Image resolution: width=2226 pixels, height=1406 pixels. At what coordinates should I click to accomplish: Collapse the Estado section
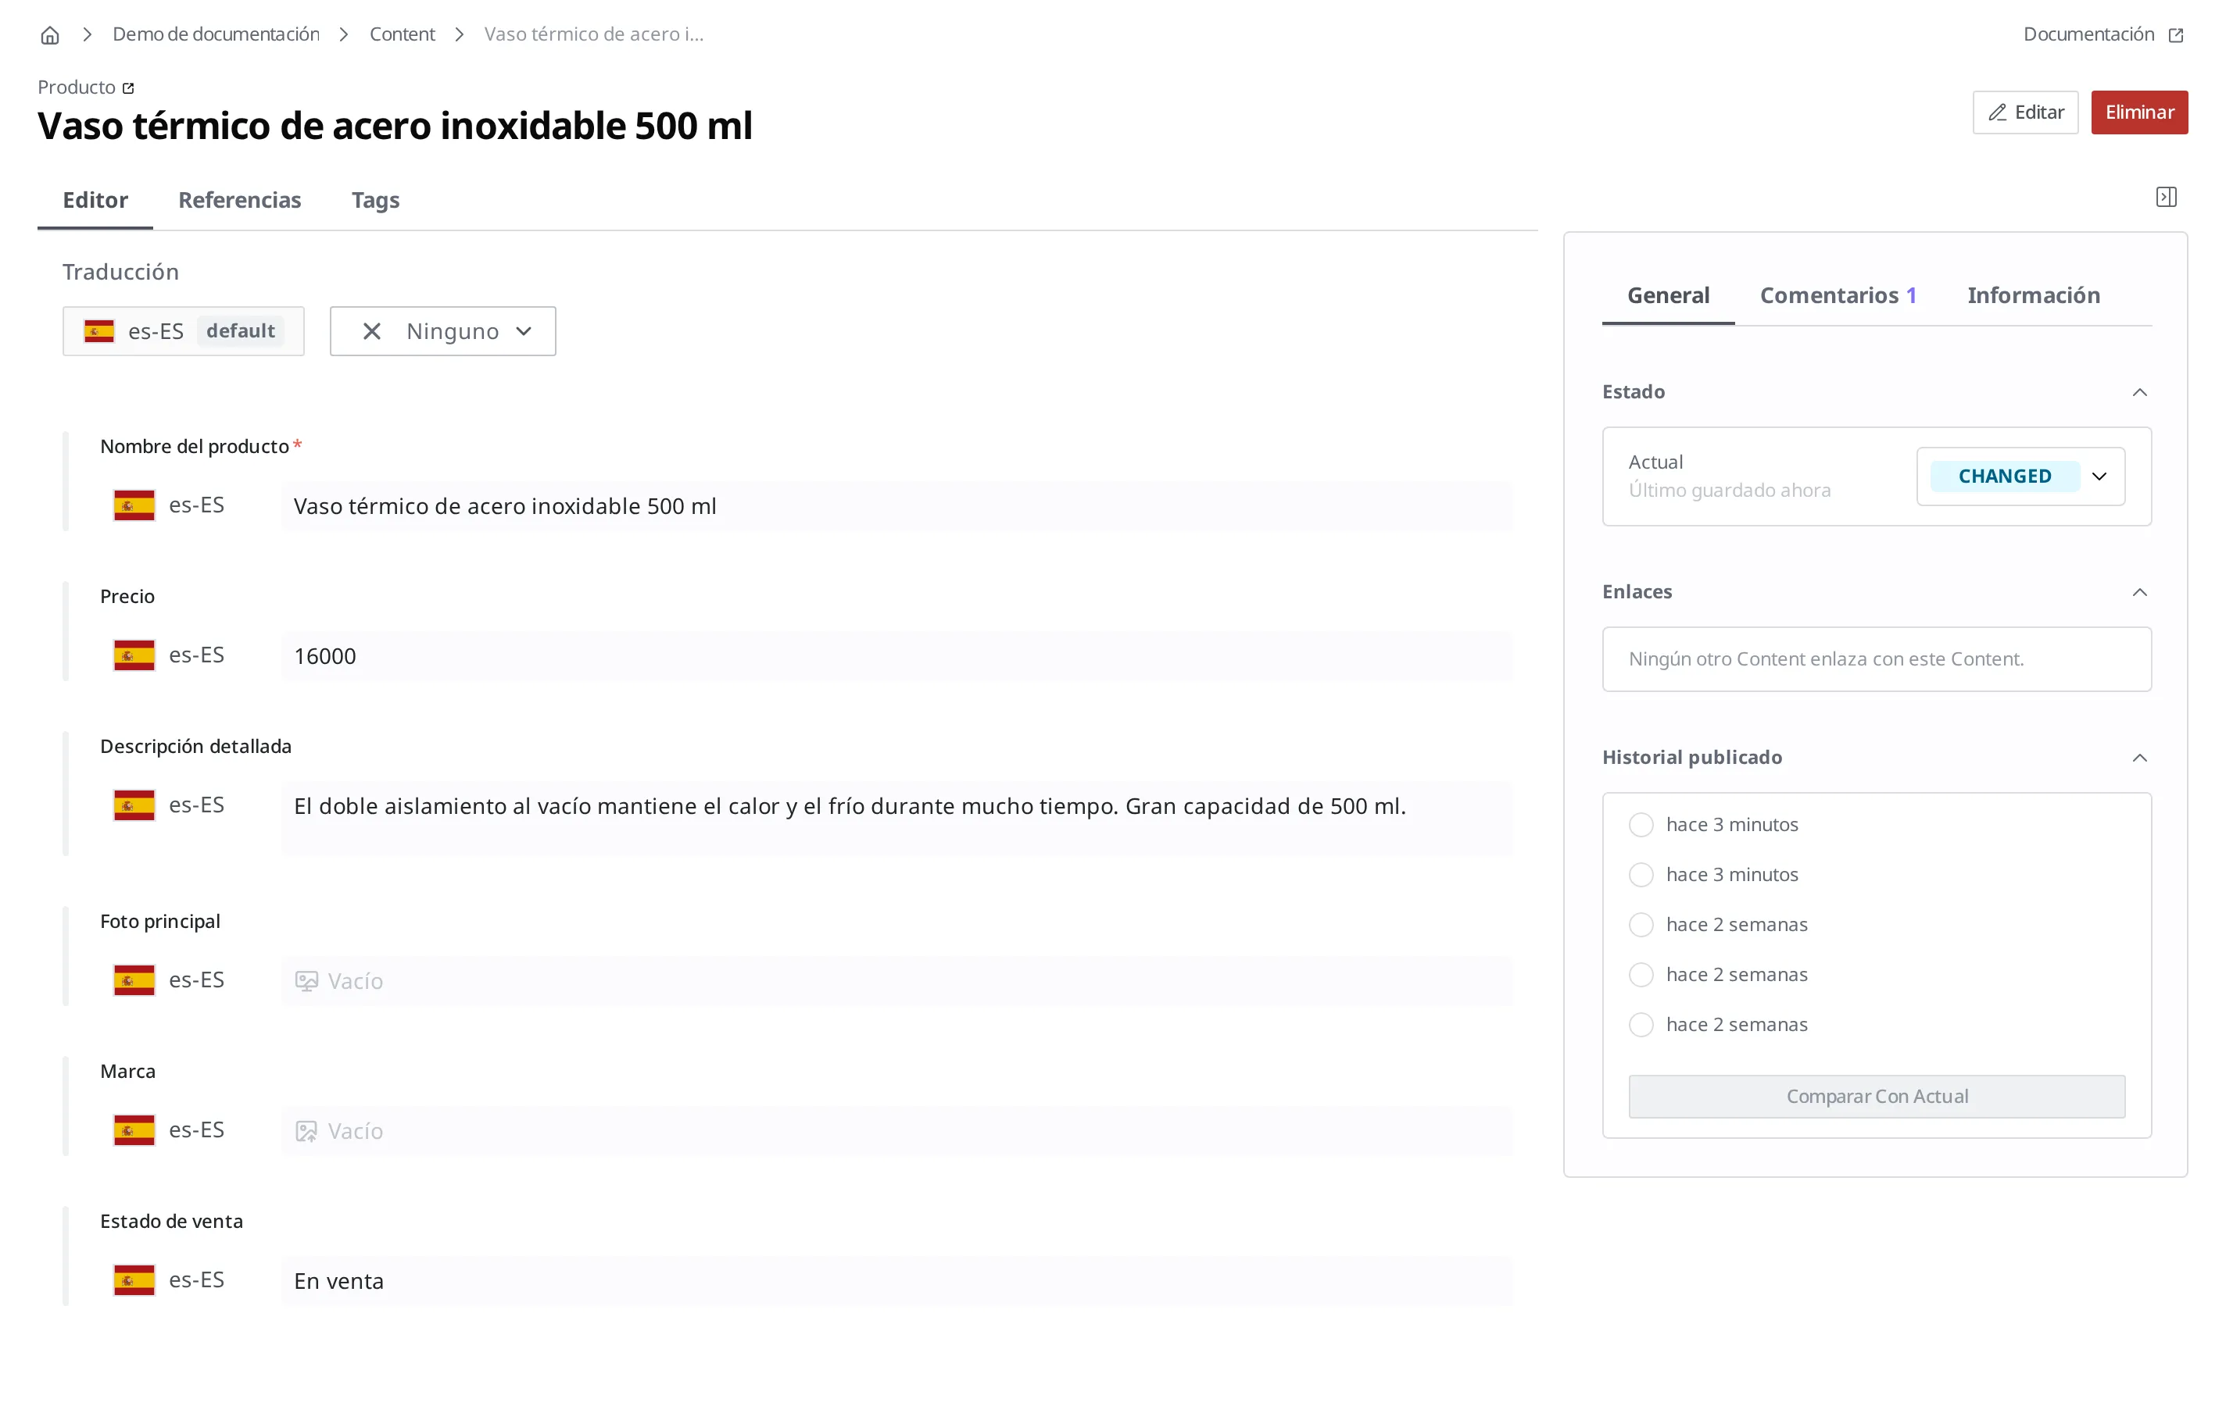coord(2139,391)
